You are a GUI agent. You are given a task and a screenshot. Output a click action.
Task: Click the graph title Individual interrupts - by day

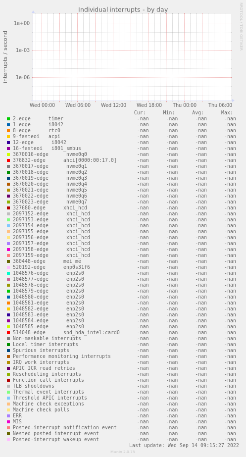coord(123,9)
